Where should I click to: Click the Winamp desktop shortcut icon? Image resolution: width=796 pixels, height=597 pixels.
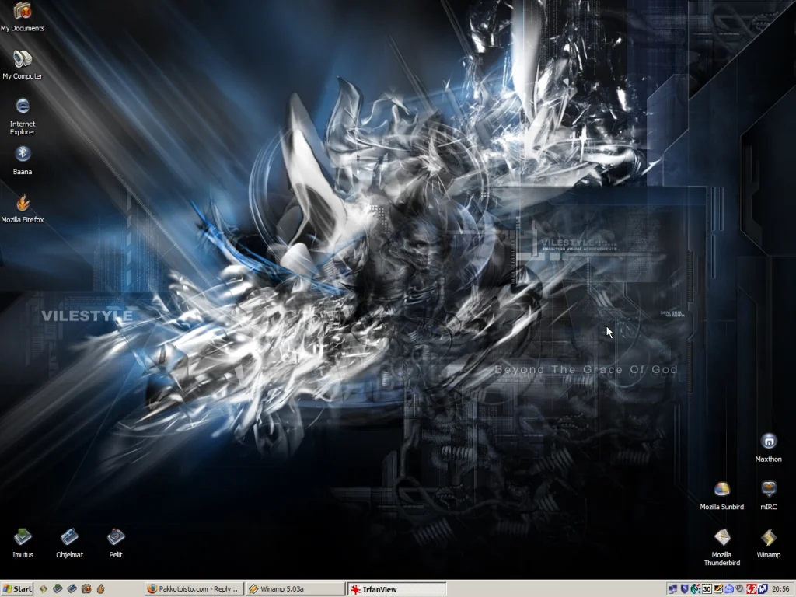tap(768, 537)
